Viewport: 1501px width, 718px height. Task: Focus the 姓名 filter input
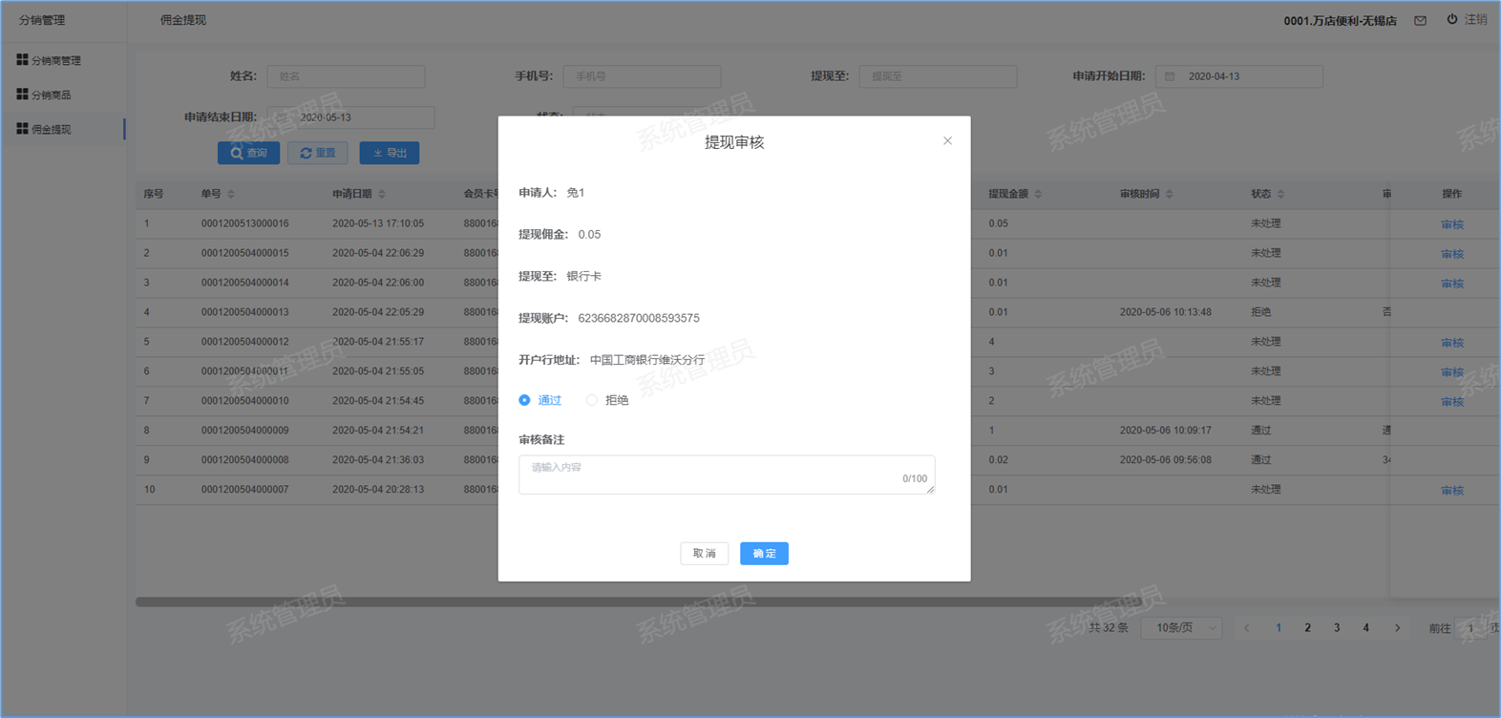tap(346, 76)
